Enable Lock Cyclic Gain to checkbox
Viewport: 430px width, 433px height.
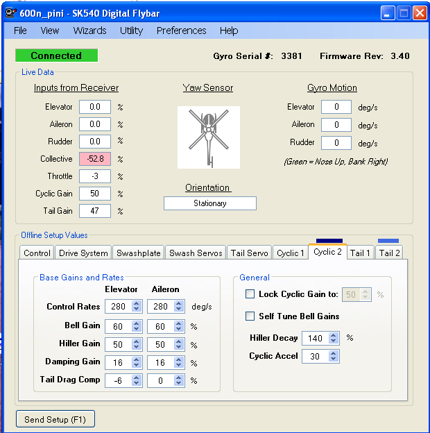tap(250, 294)
